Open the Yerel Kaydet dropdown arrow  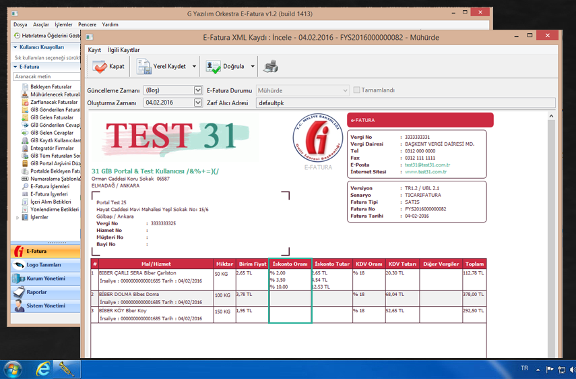coord(194,67)
